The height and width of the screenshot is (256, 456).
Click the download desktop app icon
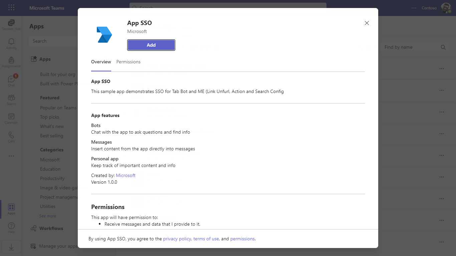(x=11, y=247)
